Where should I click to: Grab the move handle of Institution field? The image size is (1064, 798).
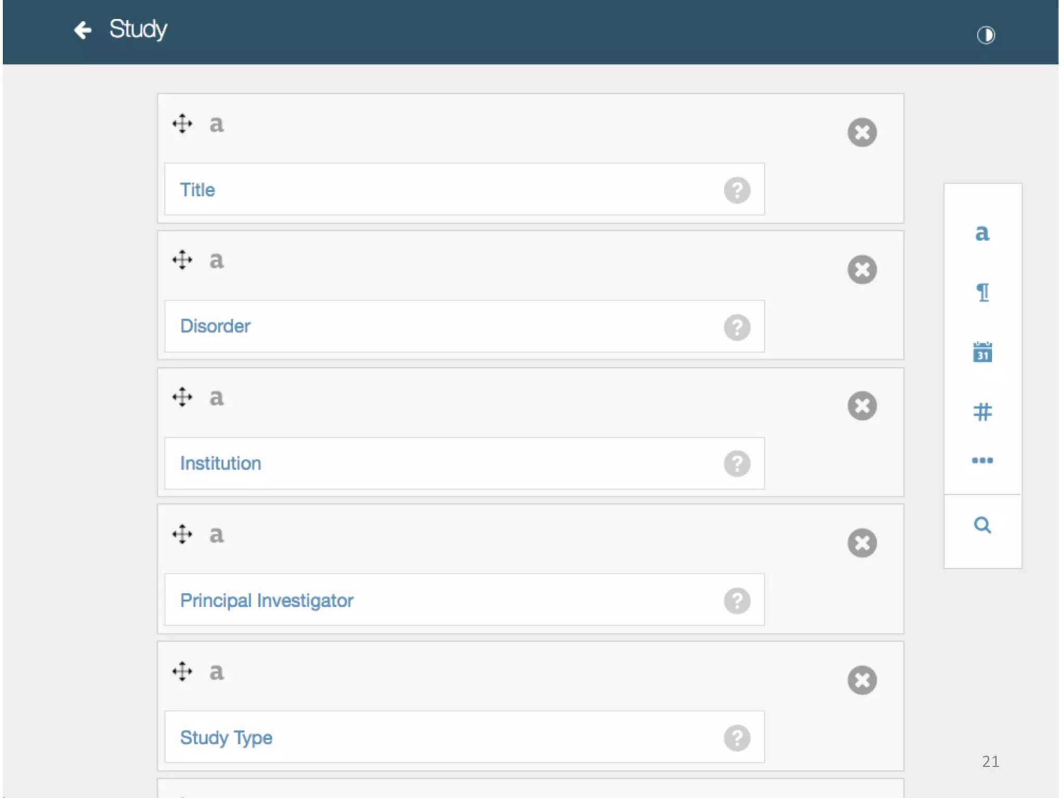(x=182, y=397)
